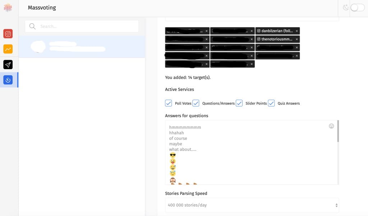Remove the thenotoriousmm target tag

pos(296,39)
